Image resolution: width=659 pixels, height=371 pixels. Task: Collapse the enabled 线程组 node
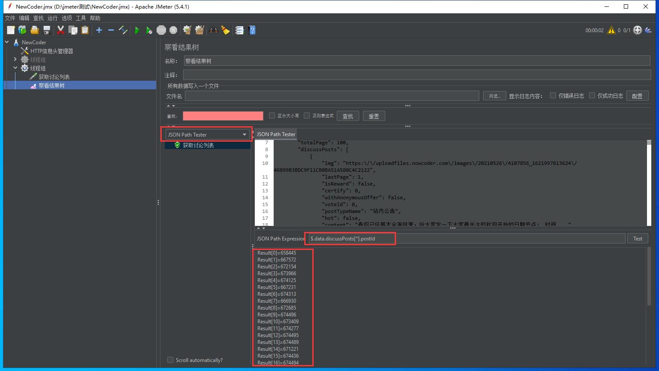(15, 68)
